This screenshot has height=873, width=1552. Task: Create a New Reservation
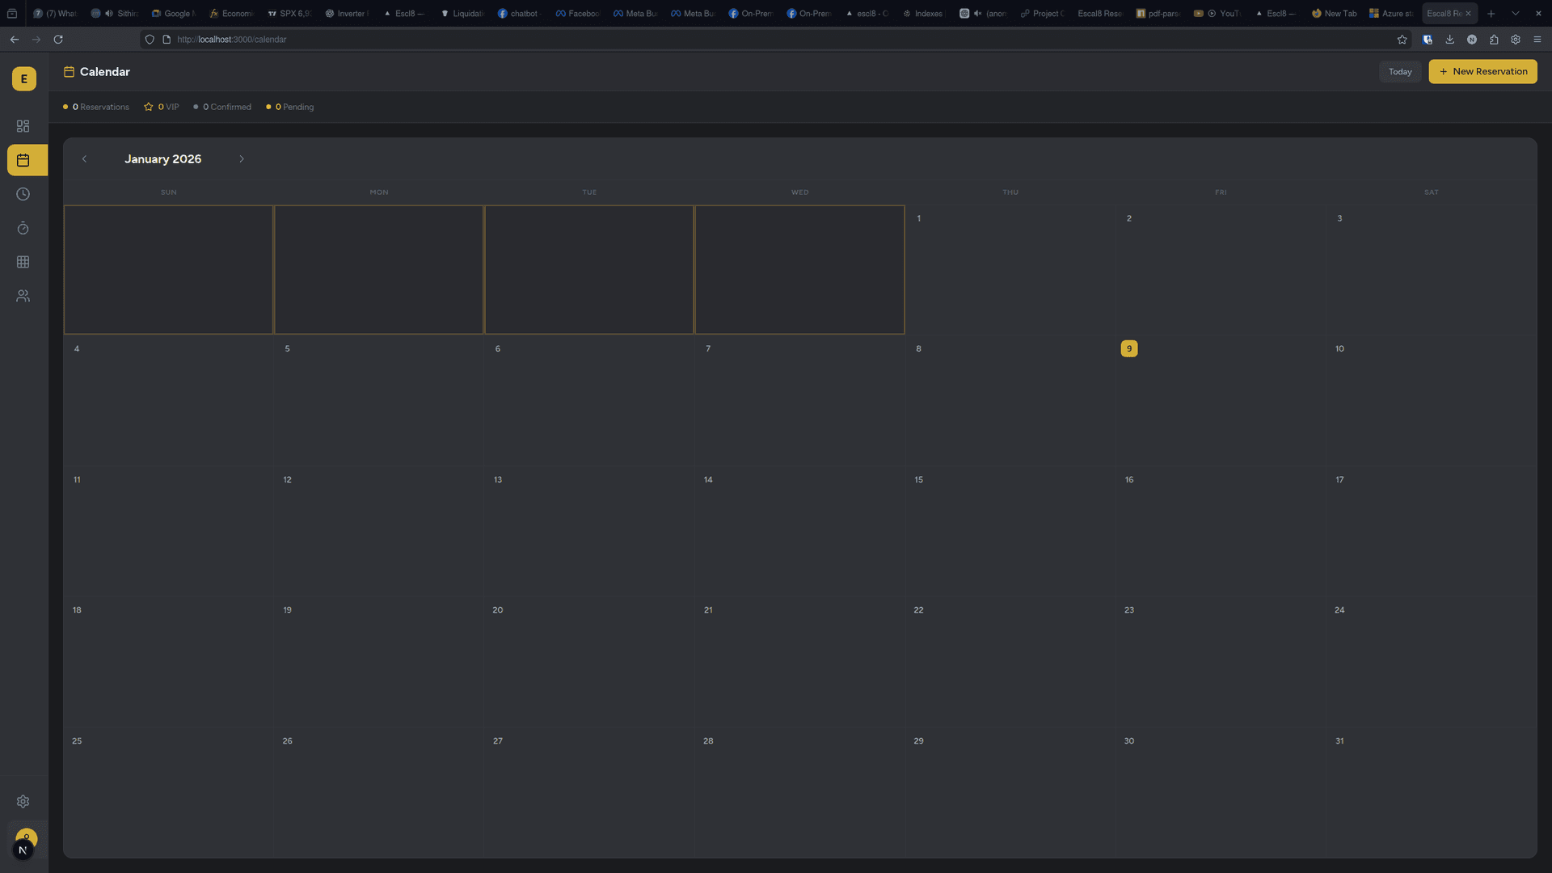click(1482, 71)
